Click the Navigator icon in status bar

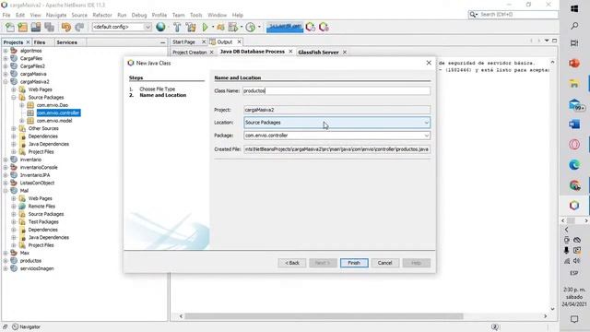click(x=15, y=326)
